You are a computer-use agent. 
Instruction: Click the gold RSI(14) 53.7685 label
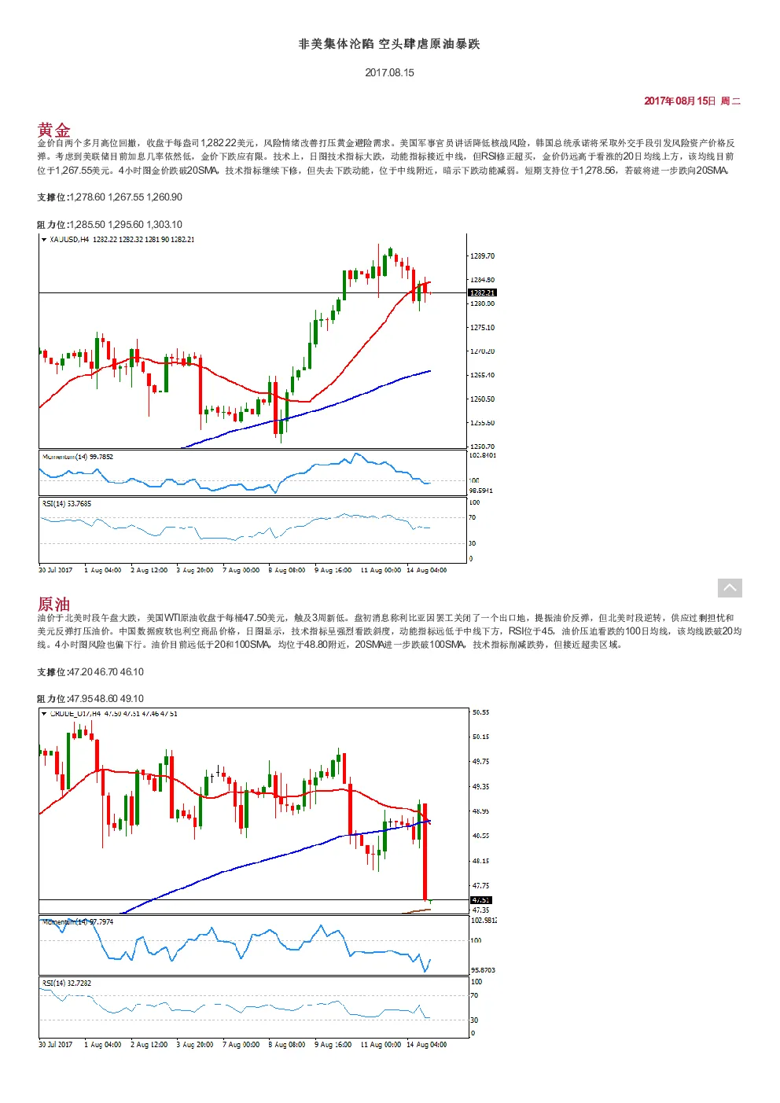67,504
